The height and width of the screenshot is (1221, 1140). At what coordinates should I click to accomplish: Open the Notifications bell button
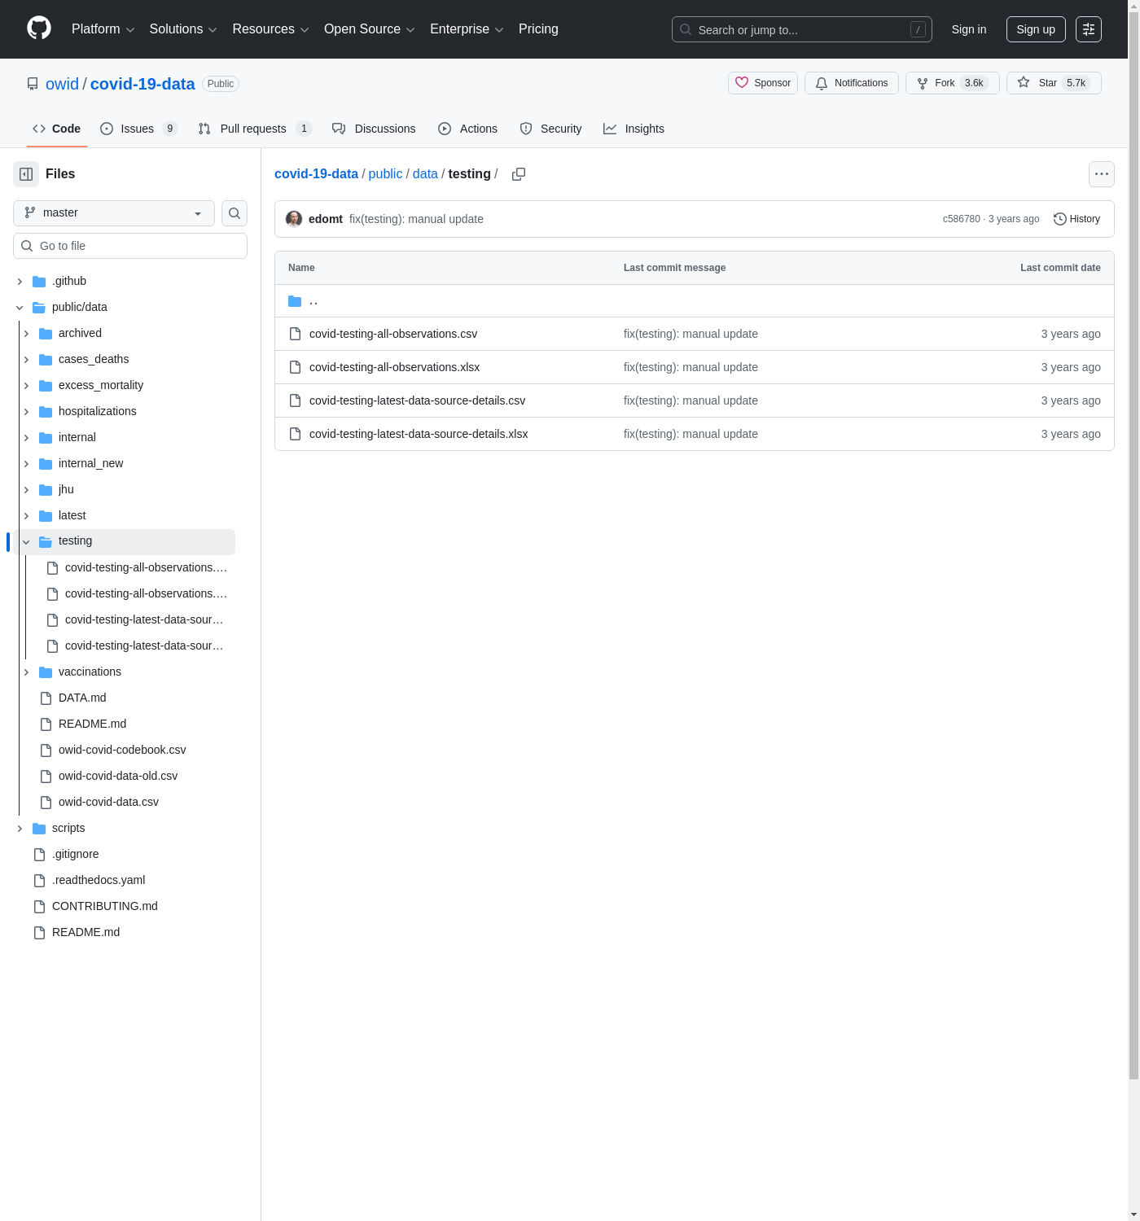tap(852, 83)
